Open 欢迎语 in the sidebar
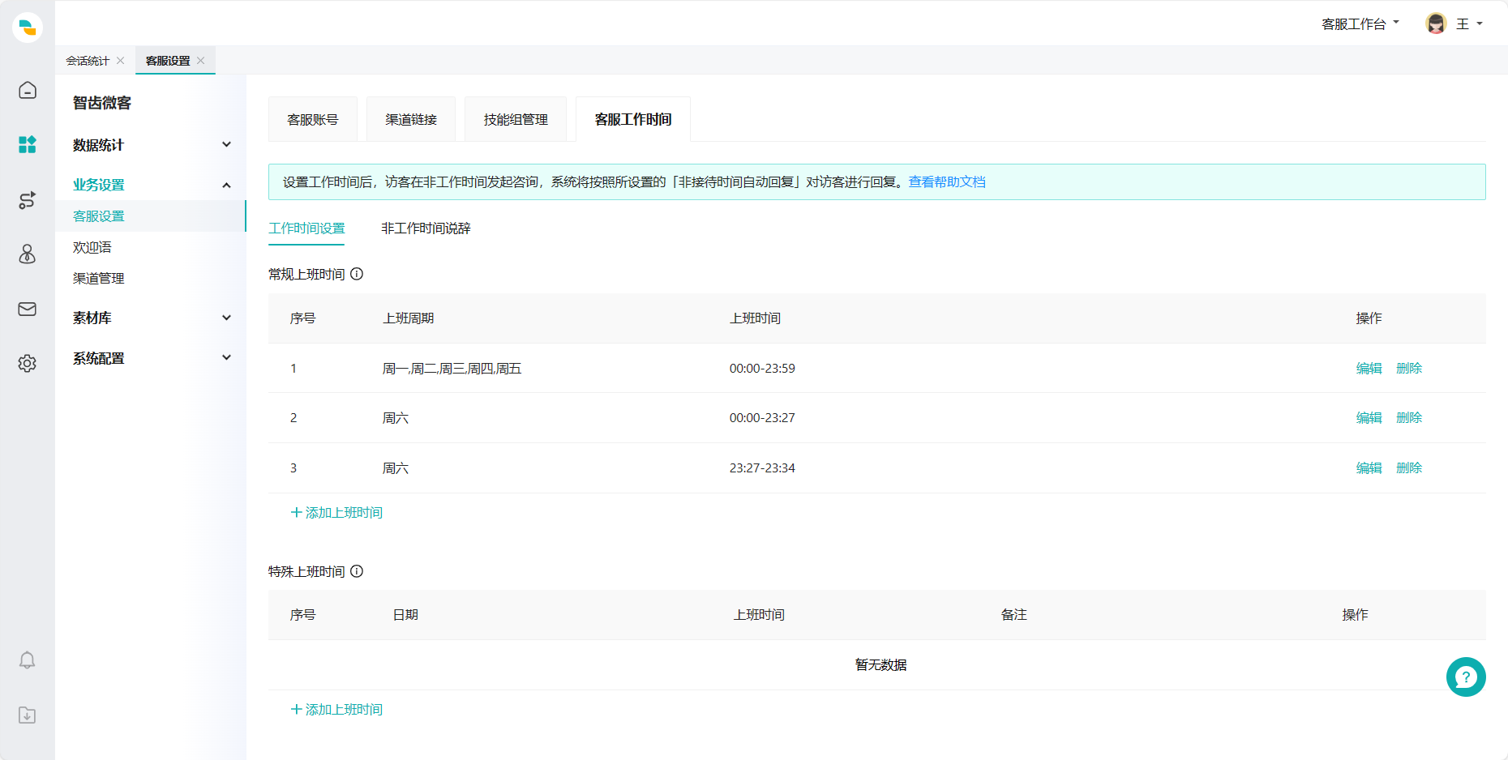 pos(92,247)
